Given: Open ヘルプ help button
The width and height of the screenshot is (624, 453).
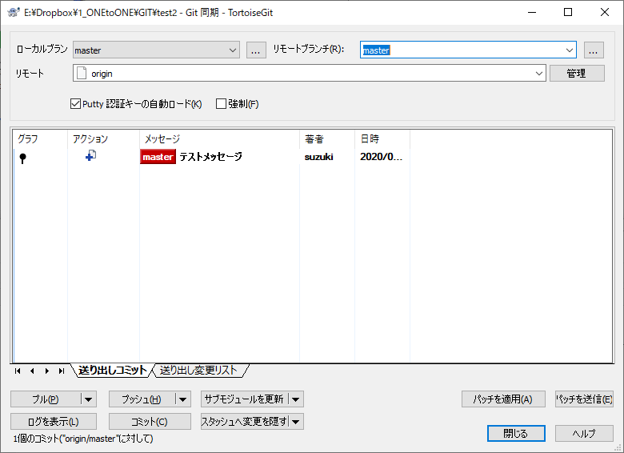Looking at the screenshot, I should (x=584, y=434).
